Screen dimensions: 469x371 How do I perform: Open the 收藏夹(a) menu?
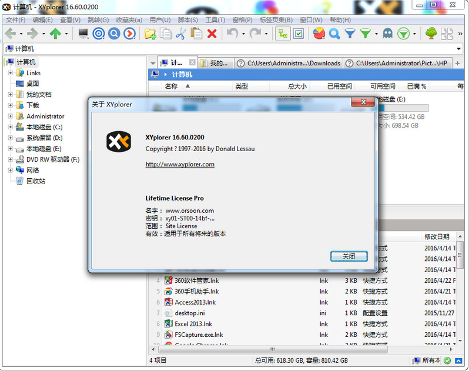[x=129, y=20]
